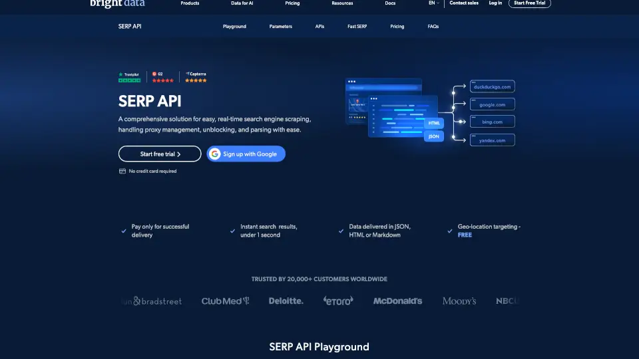The height and width of the screenshot is (359, 639).
Task: Open Pricing in top navigation
Action: point(292,3)
